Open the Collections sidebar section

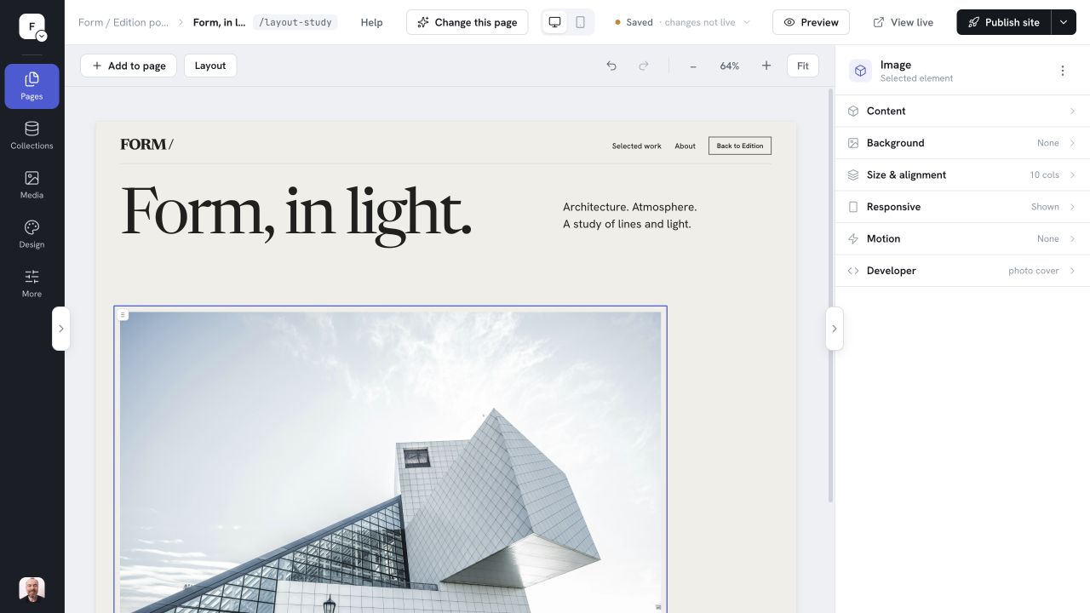click(x=32, y=135)
